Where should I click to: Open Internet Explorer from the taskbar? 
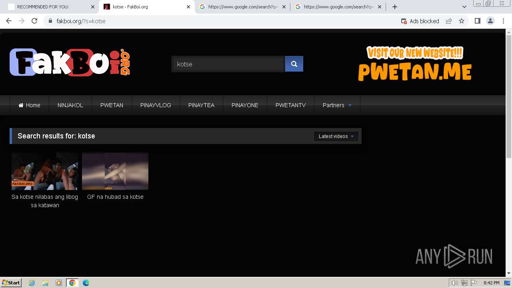(x=32, y=283)
